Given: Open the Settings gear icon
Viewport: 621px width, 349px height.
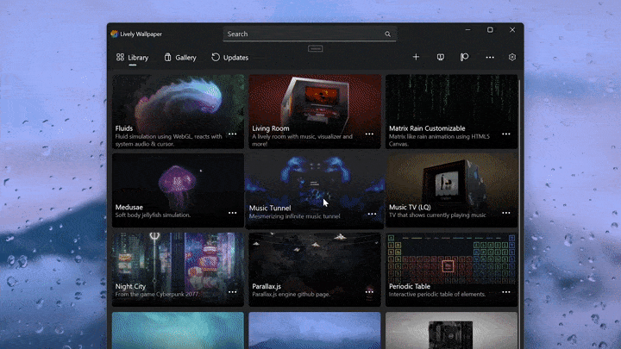Looking at the screenshot, I should (x=512, y=58).
